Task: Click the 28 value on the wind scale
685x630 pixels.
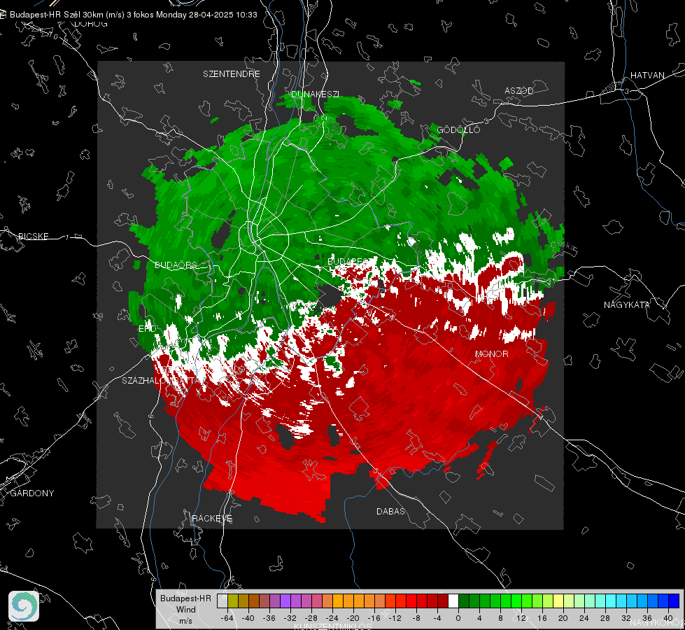Action: point(605,618)
